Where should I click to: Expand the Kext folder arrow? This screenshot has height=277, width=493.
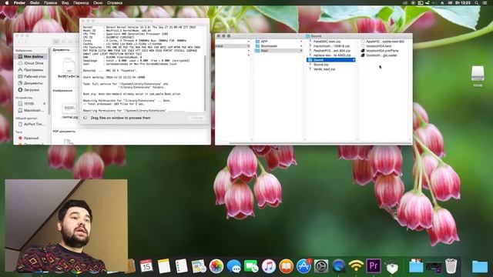301,51
